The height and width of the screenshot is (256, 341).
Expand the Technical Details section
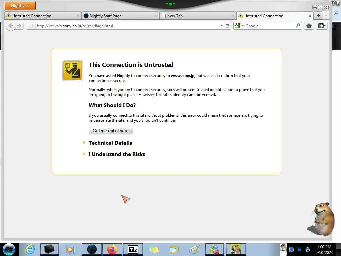[x=110, y=143]
